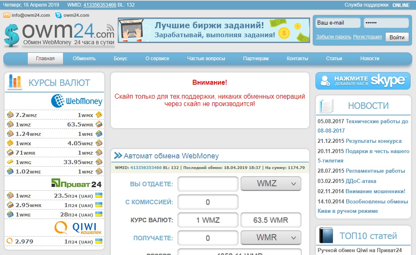This screenshot has height=255, width=416.
Task: Click the Skype icon next to owm24.com contact
Action: coord(58,15)
